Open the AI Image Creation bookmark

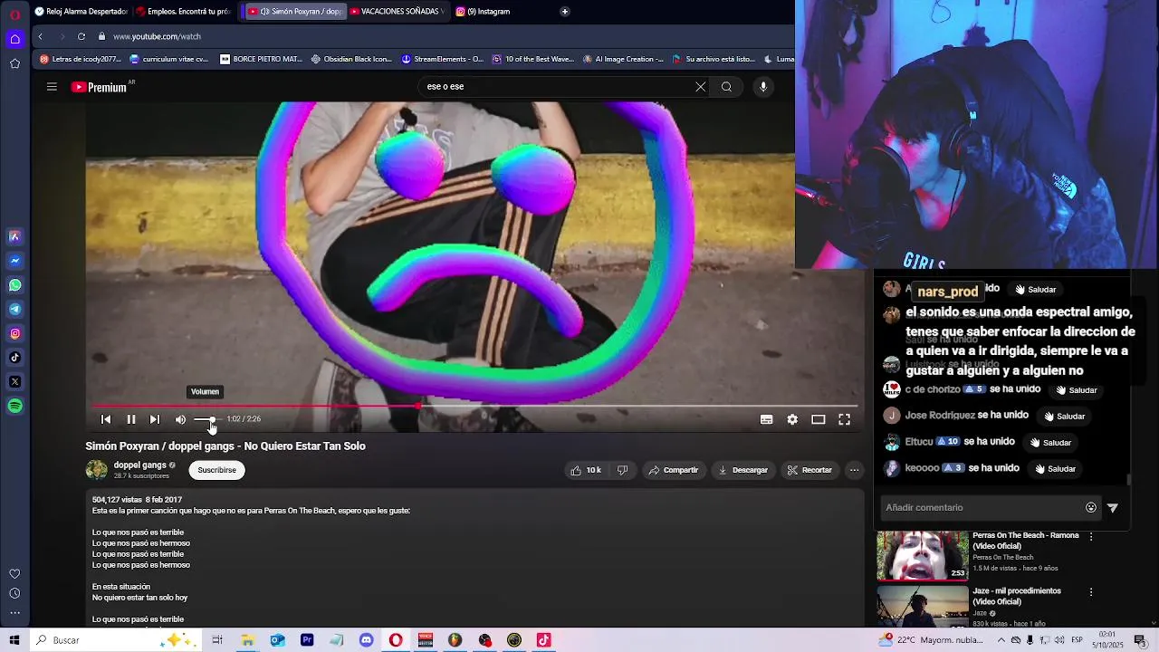tap(624, 59)
